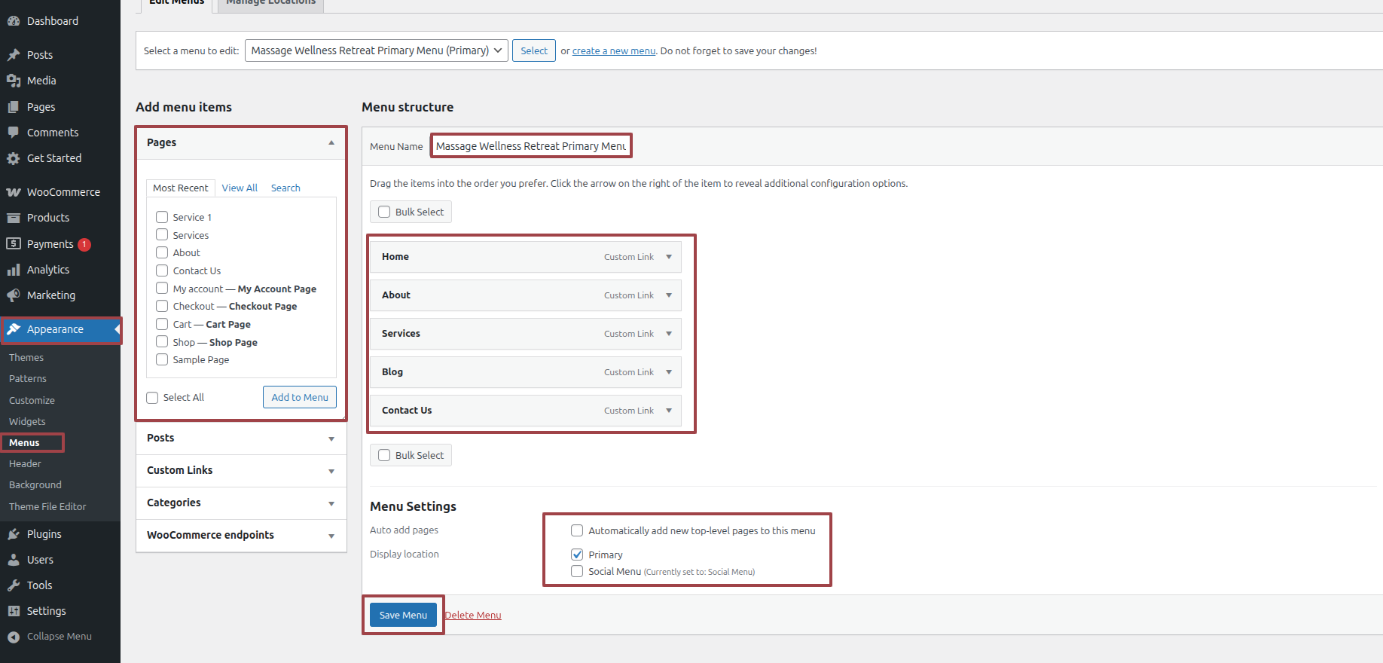
Task: Enable the Select All checkbox
Action: click(152, 398)
